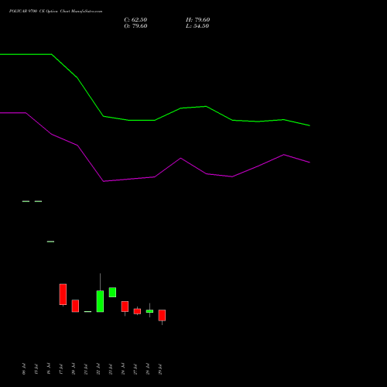
Task: Click the 22 Jul date axis label
Action: (x=98, y=369)
